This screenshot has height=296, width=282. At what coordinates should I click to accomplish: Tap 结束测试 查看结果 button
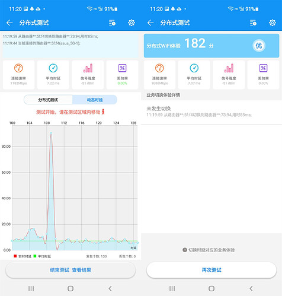click(70, 270)
